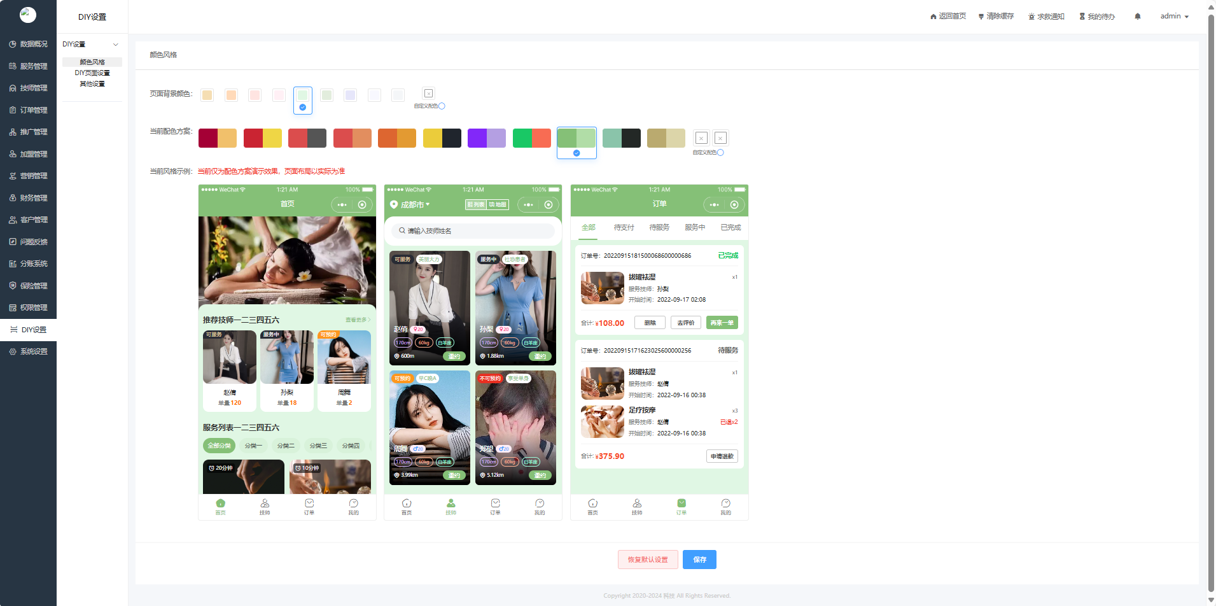Collapse the DIY设置 submenu arrow
Screen dimensions: 1216x606
(x=116, y=45)
